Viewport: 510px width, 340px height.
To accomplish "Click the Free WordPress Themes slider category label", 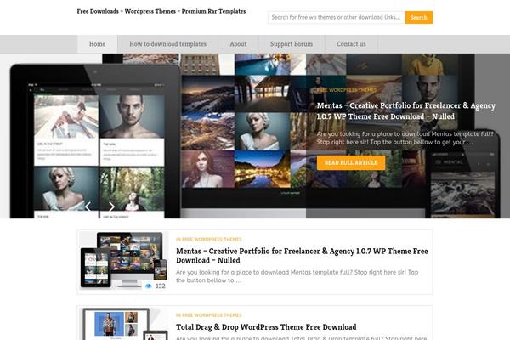I will point(347,90).
